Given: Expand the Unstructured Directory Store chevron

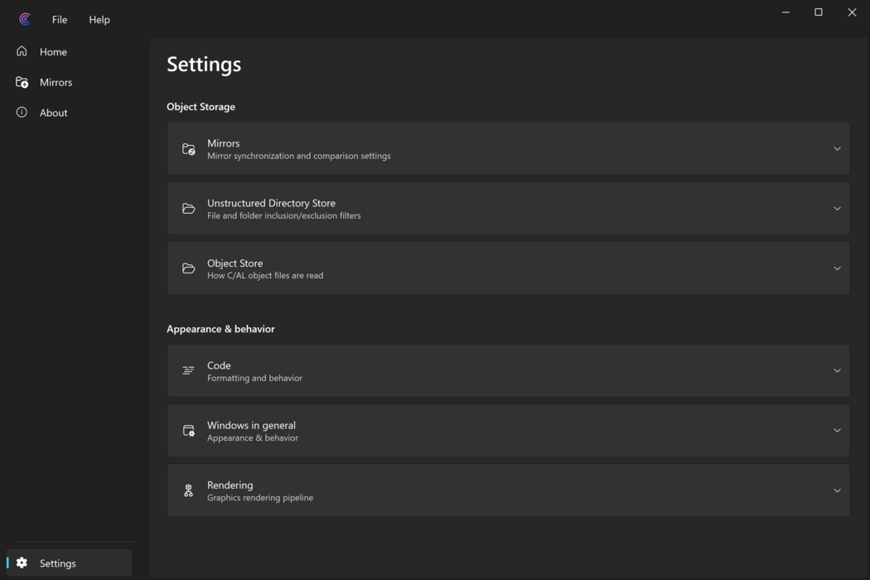Looking at the screenshot, I should coord(837,209).
